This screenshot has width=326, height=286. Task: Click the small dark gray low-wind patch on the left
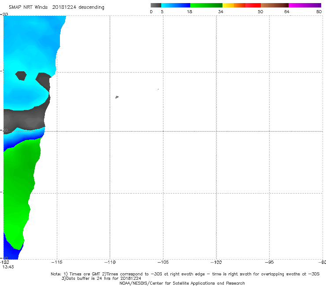coord(21,76)
